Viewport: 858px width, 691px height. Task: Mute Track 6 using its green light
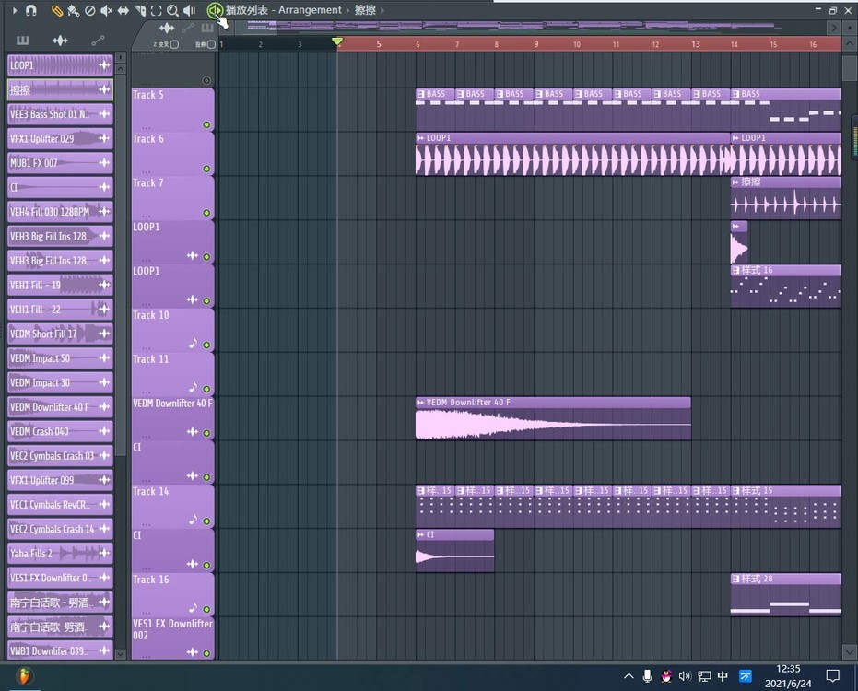(x=206, y=169)
